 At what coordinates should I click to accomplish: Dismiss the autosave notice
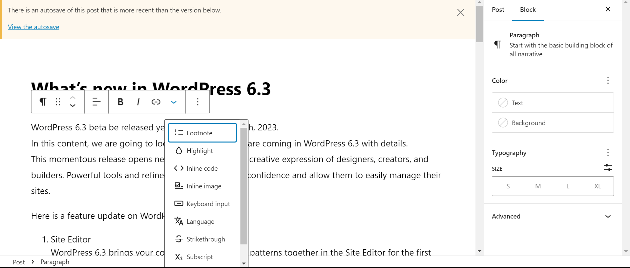pyautogui.click(x=461, y=12)
